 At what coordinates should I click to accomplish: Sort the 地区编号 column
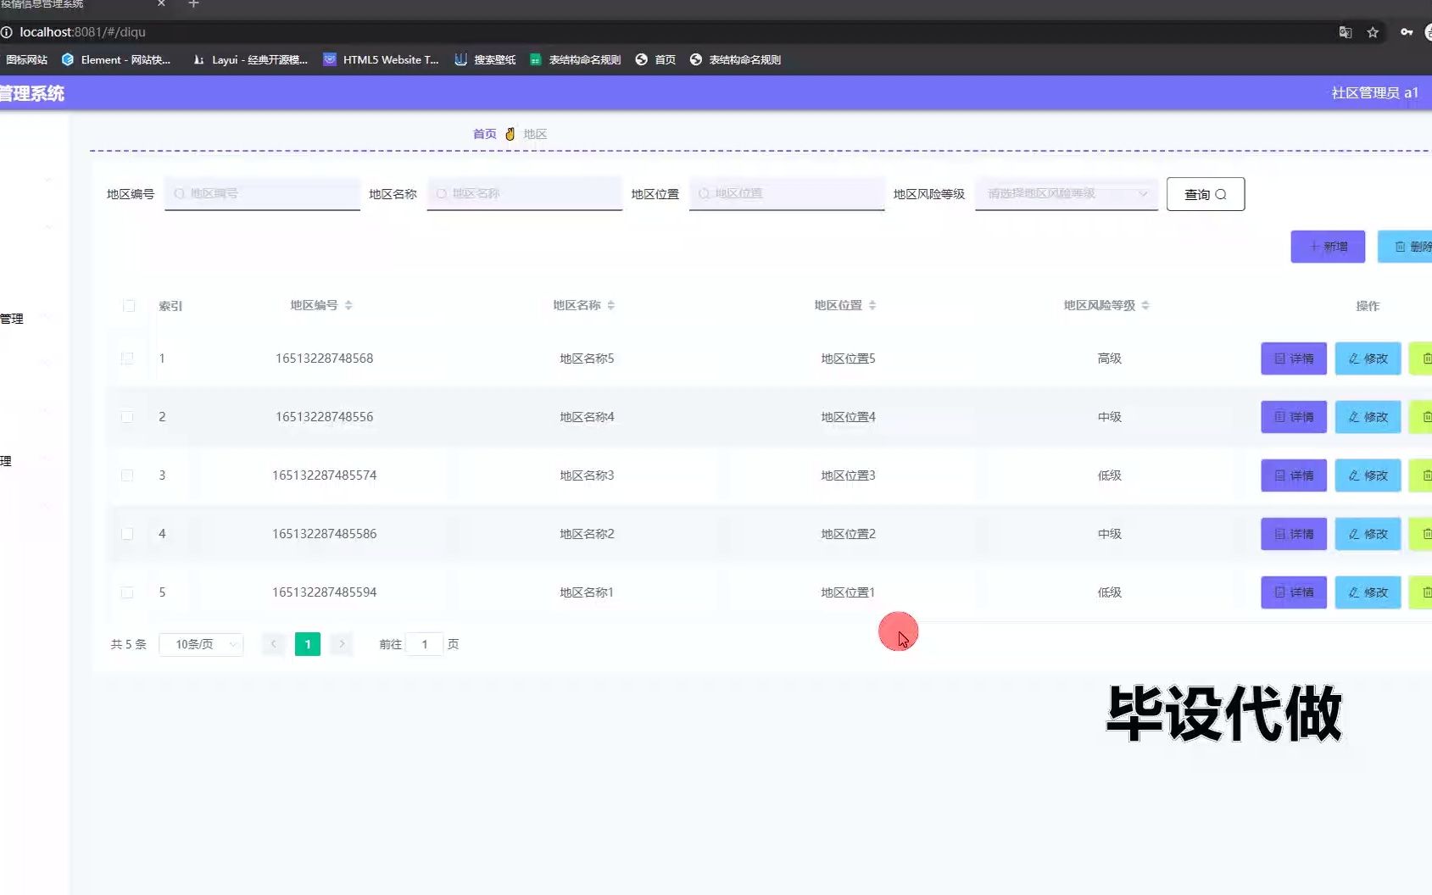pos(349,305)
